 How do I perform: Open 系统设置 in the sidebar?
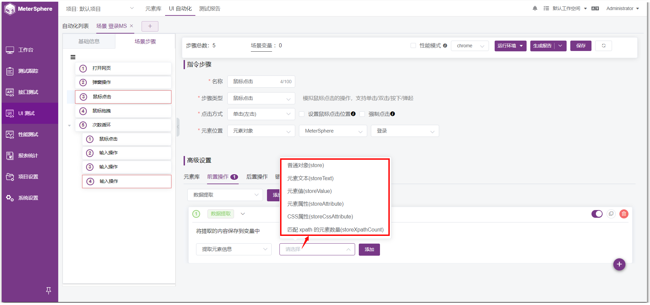[30, 198]
